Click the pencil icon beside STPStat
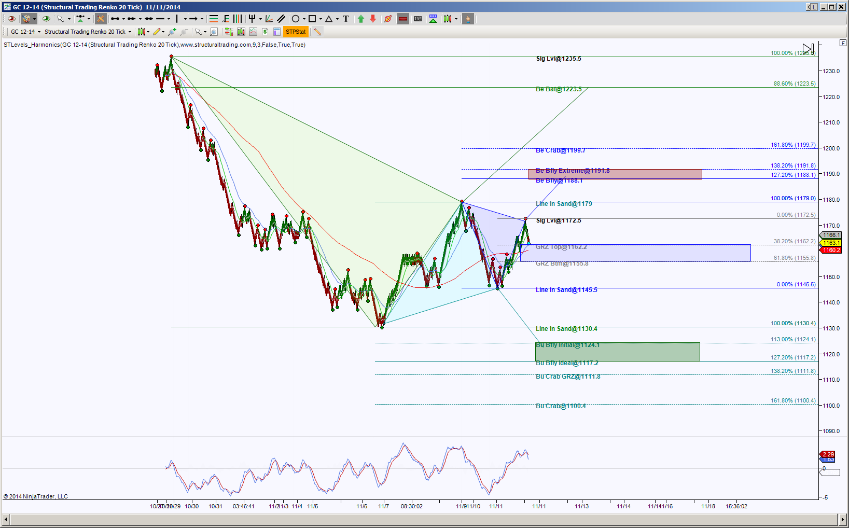This screenshot has width=849, height=528. (318, 32)
